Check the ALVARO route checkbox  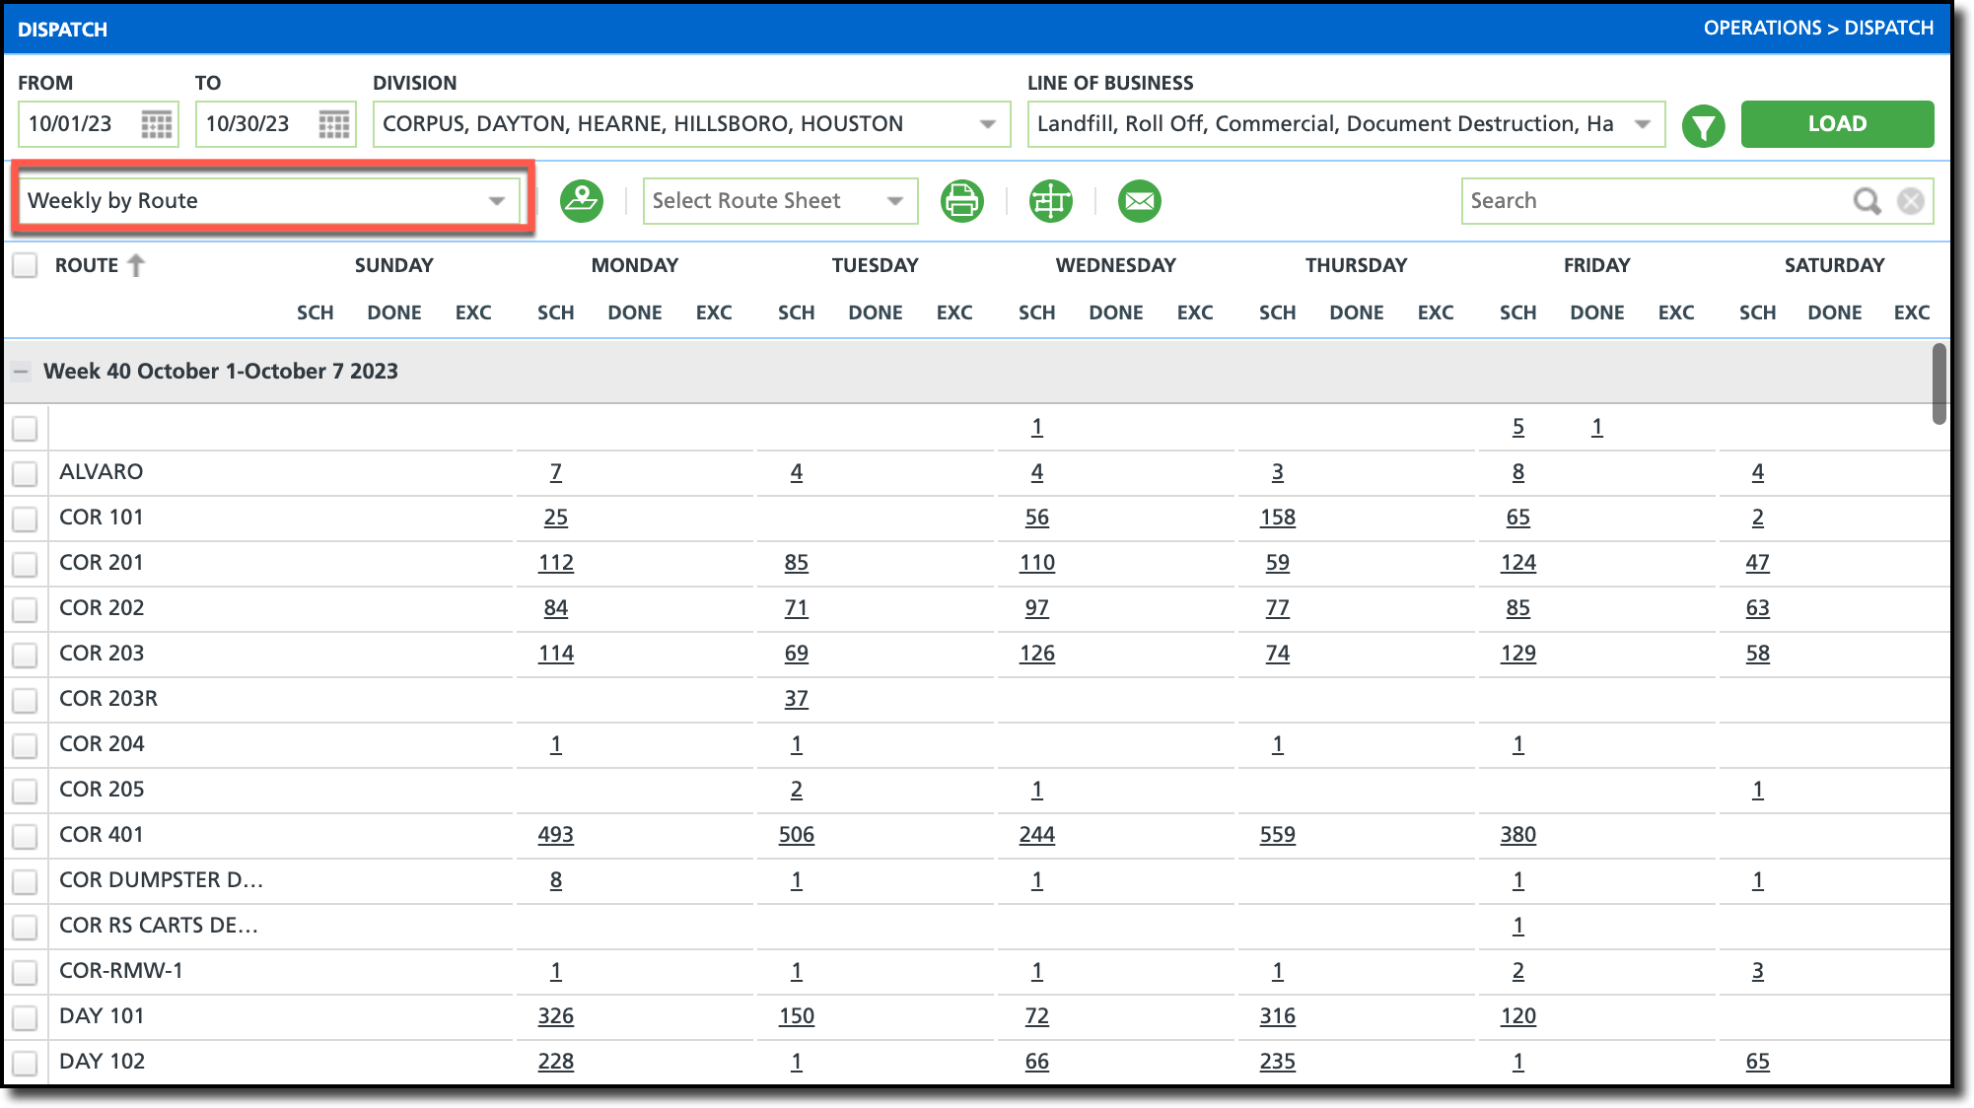(25, 473)
